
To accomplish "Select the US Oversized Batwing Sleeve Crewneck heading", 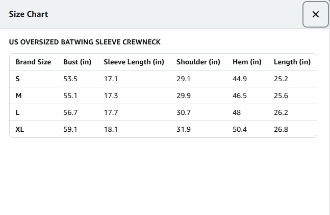I will click(x=85, y=42).
